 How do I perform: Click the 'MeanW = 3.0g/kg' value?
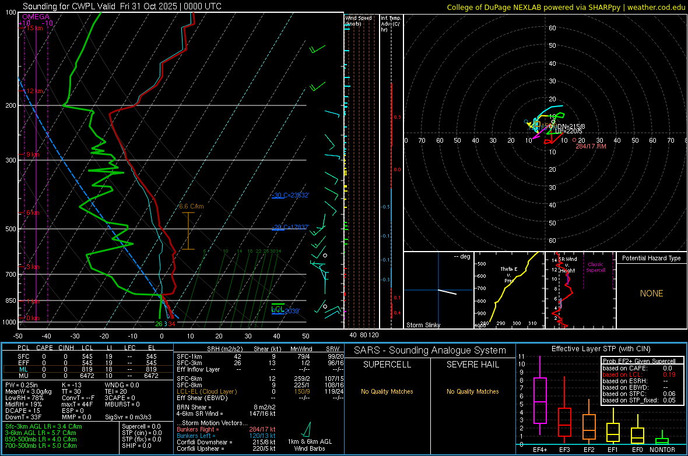(29, 391)
